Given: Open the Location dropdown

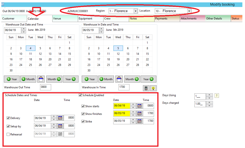Looking at the screenshot, I should click(x=189, y=11).
